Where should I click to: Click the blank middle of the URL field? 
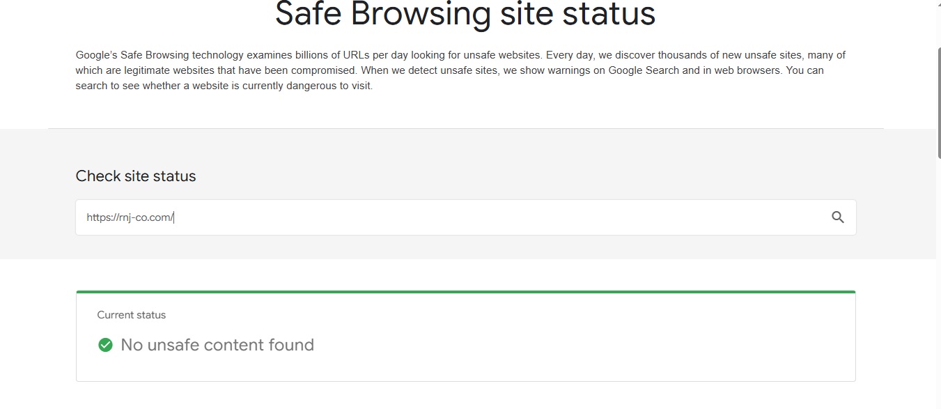pos(488,217)
